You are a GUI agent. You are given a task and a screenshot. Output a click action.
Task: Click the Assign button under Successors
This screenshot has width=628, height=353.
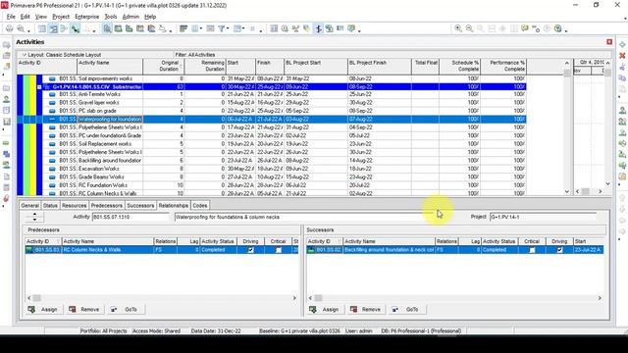tap(325, 310)
